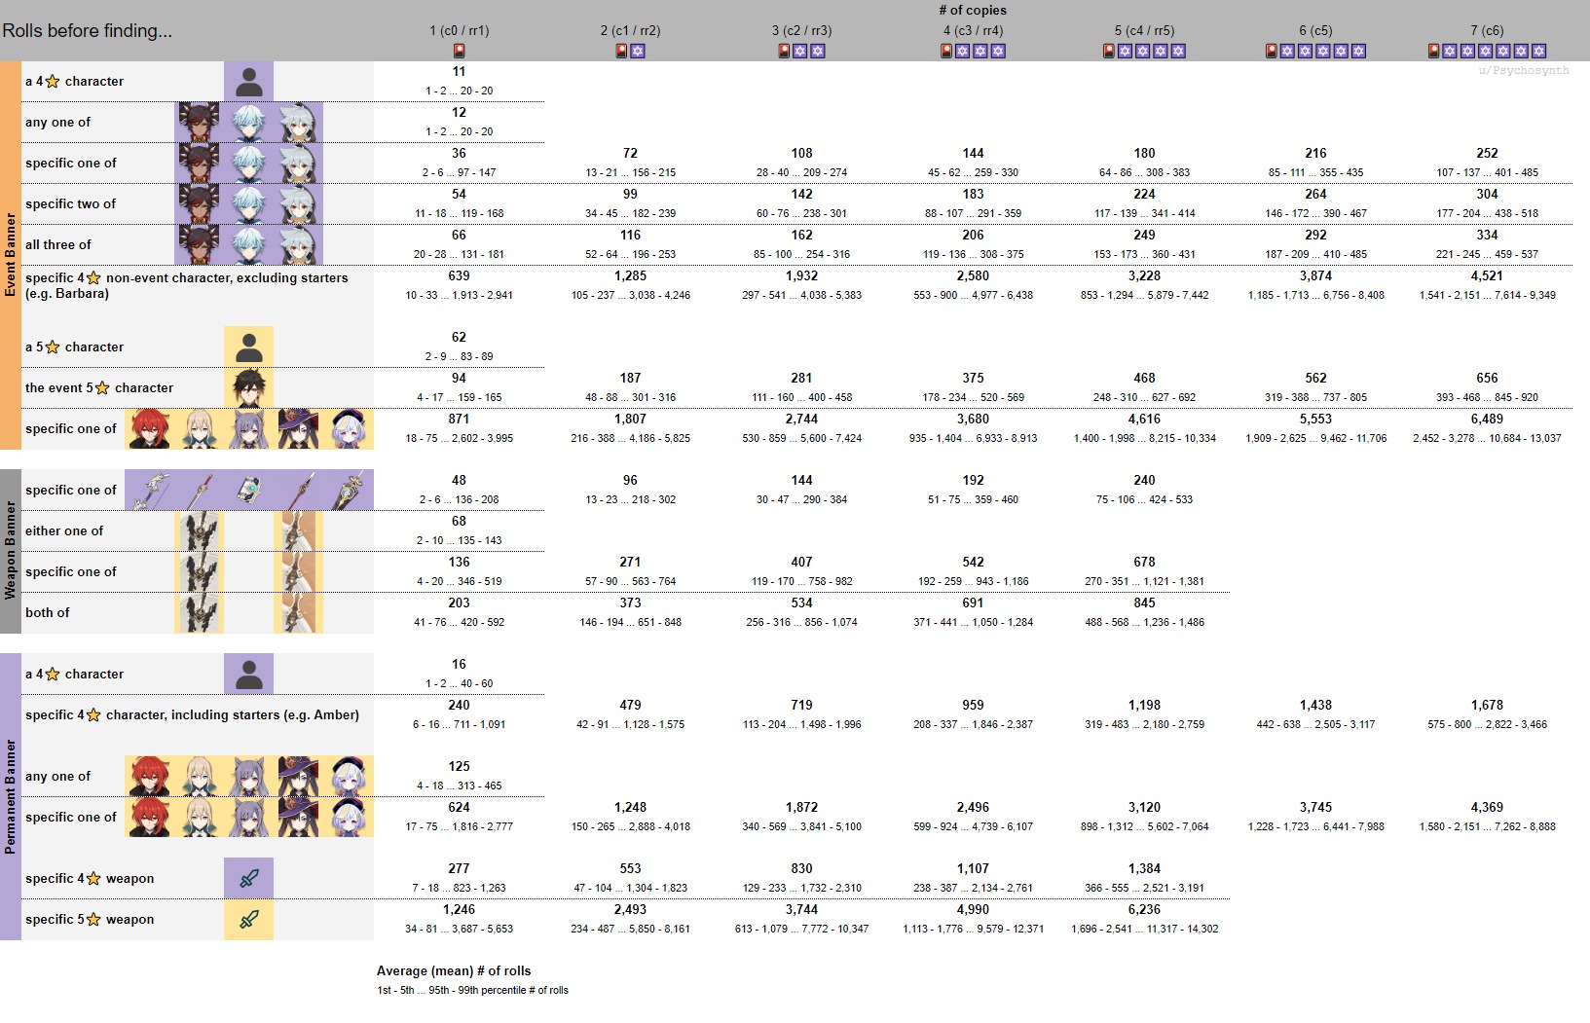Click the "4 (c3 / rr4)" column header
1590x1023 pixels.
[973, 30]
